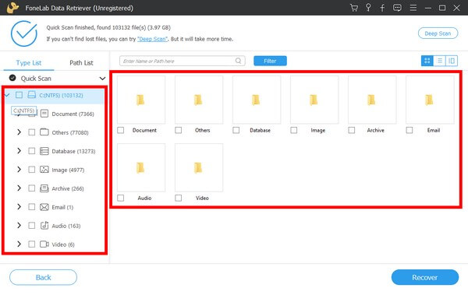Check the Others (77080) tree checkbox
Viewport: 468px width, 295px height.
click(31, 132)
